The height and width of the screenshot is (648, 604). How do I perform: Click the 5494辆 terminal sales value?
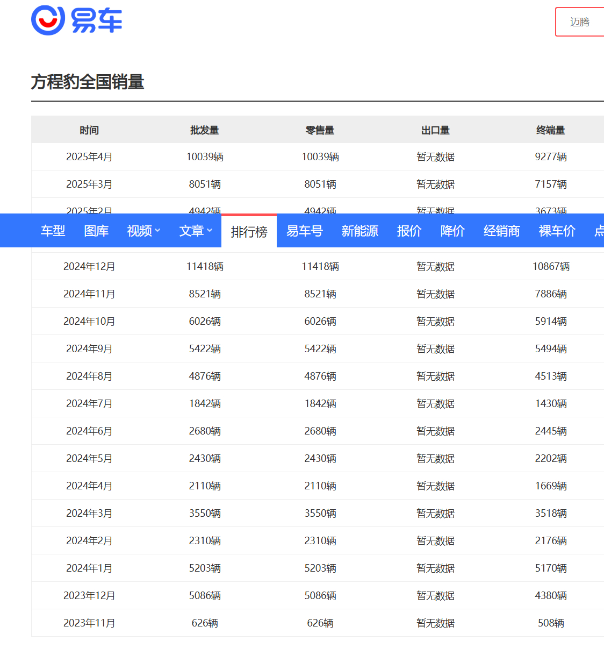[551, 348]
